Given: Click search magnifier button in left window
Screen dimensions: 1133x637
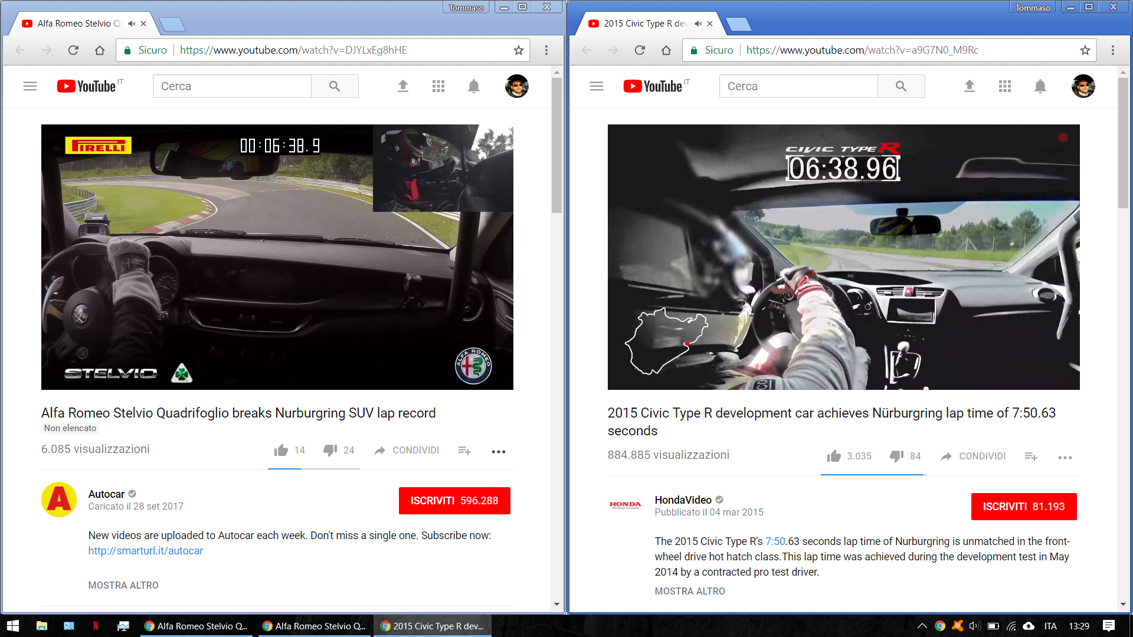Looking at the screenshot, I should coord(335,86).
